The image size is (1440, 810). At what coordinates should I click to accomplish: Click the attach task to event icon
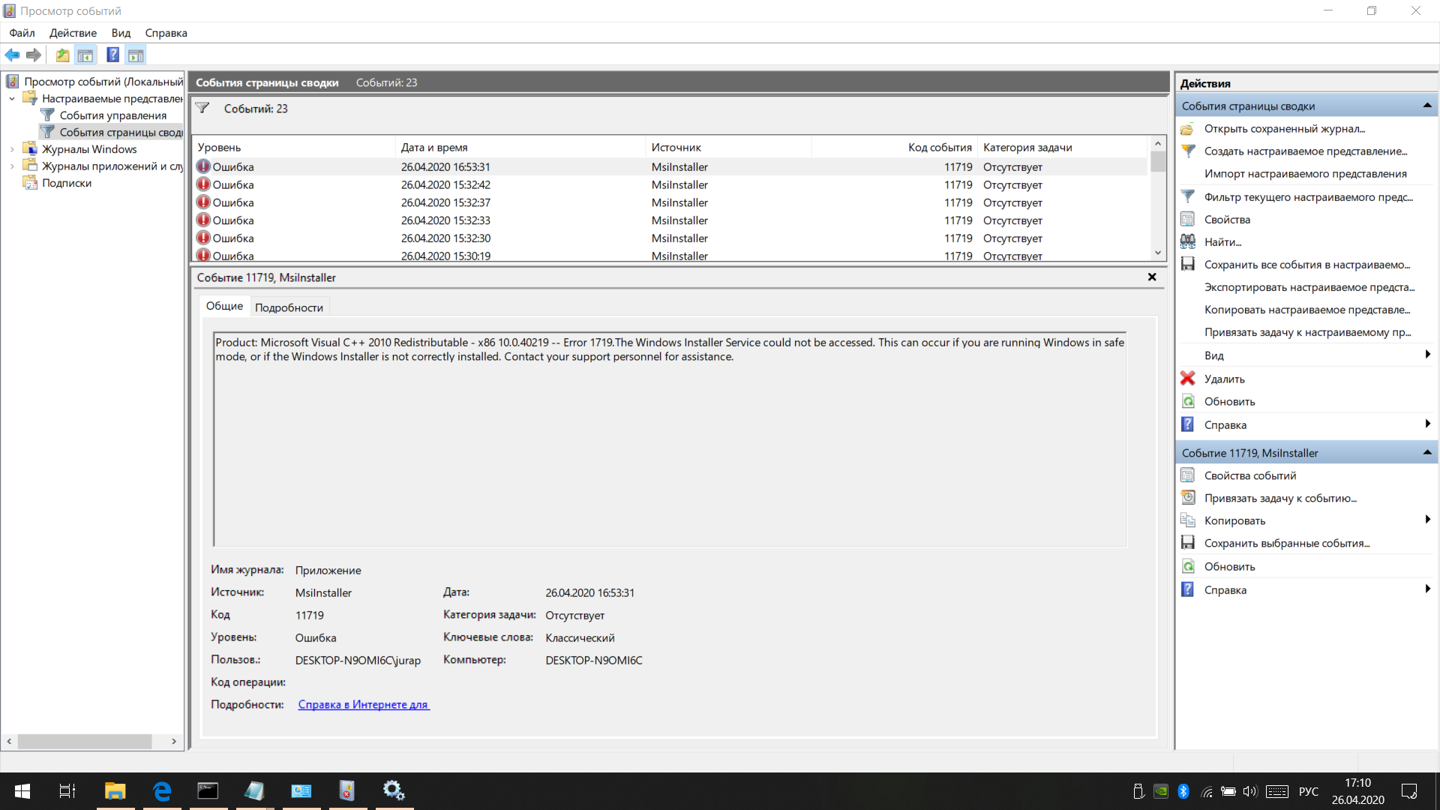1188,498
